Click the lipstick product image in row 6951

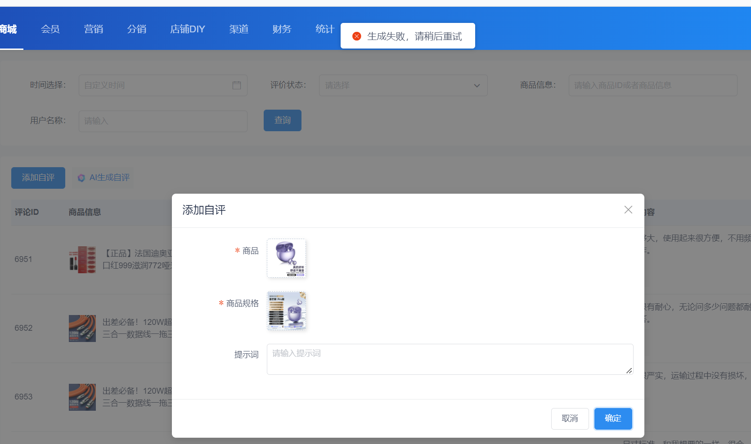click(82, 259)
